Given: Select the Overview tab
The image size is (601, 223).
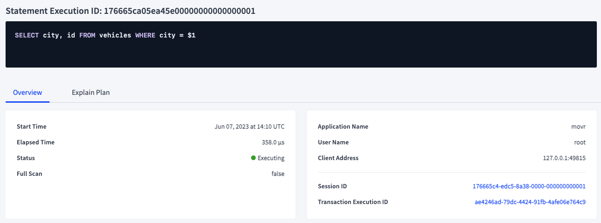Looking at the screenshot, I should (27, 93).
